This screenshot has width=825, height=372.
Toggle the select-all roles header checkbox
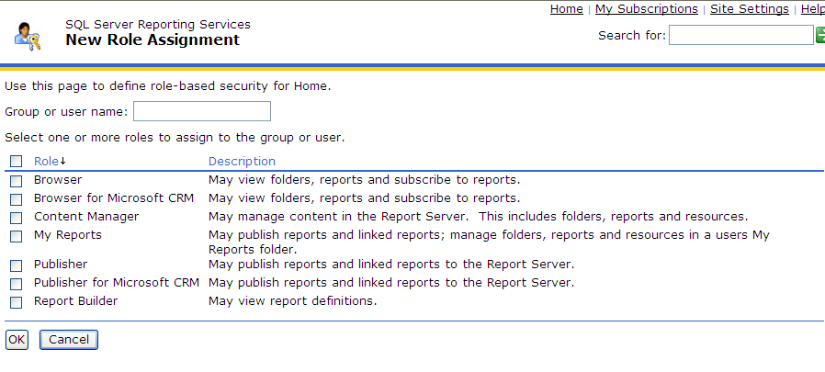[16, 163]
